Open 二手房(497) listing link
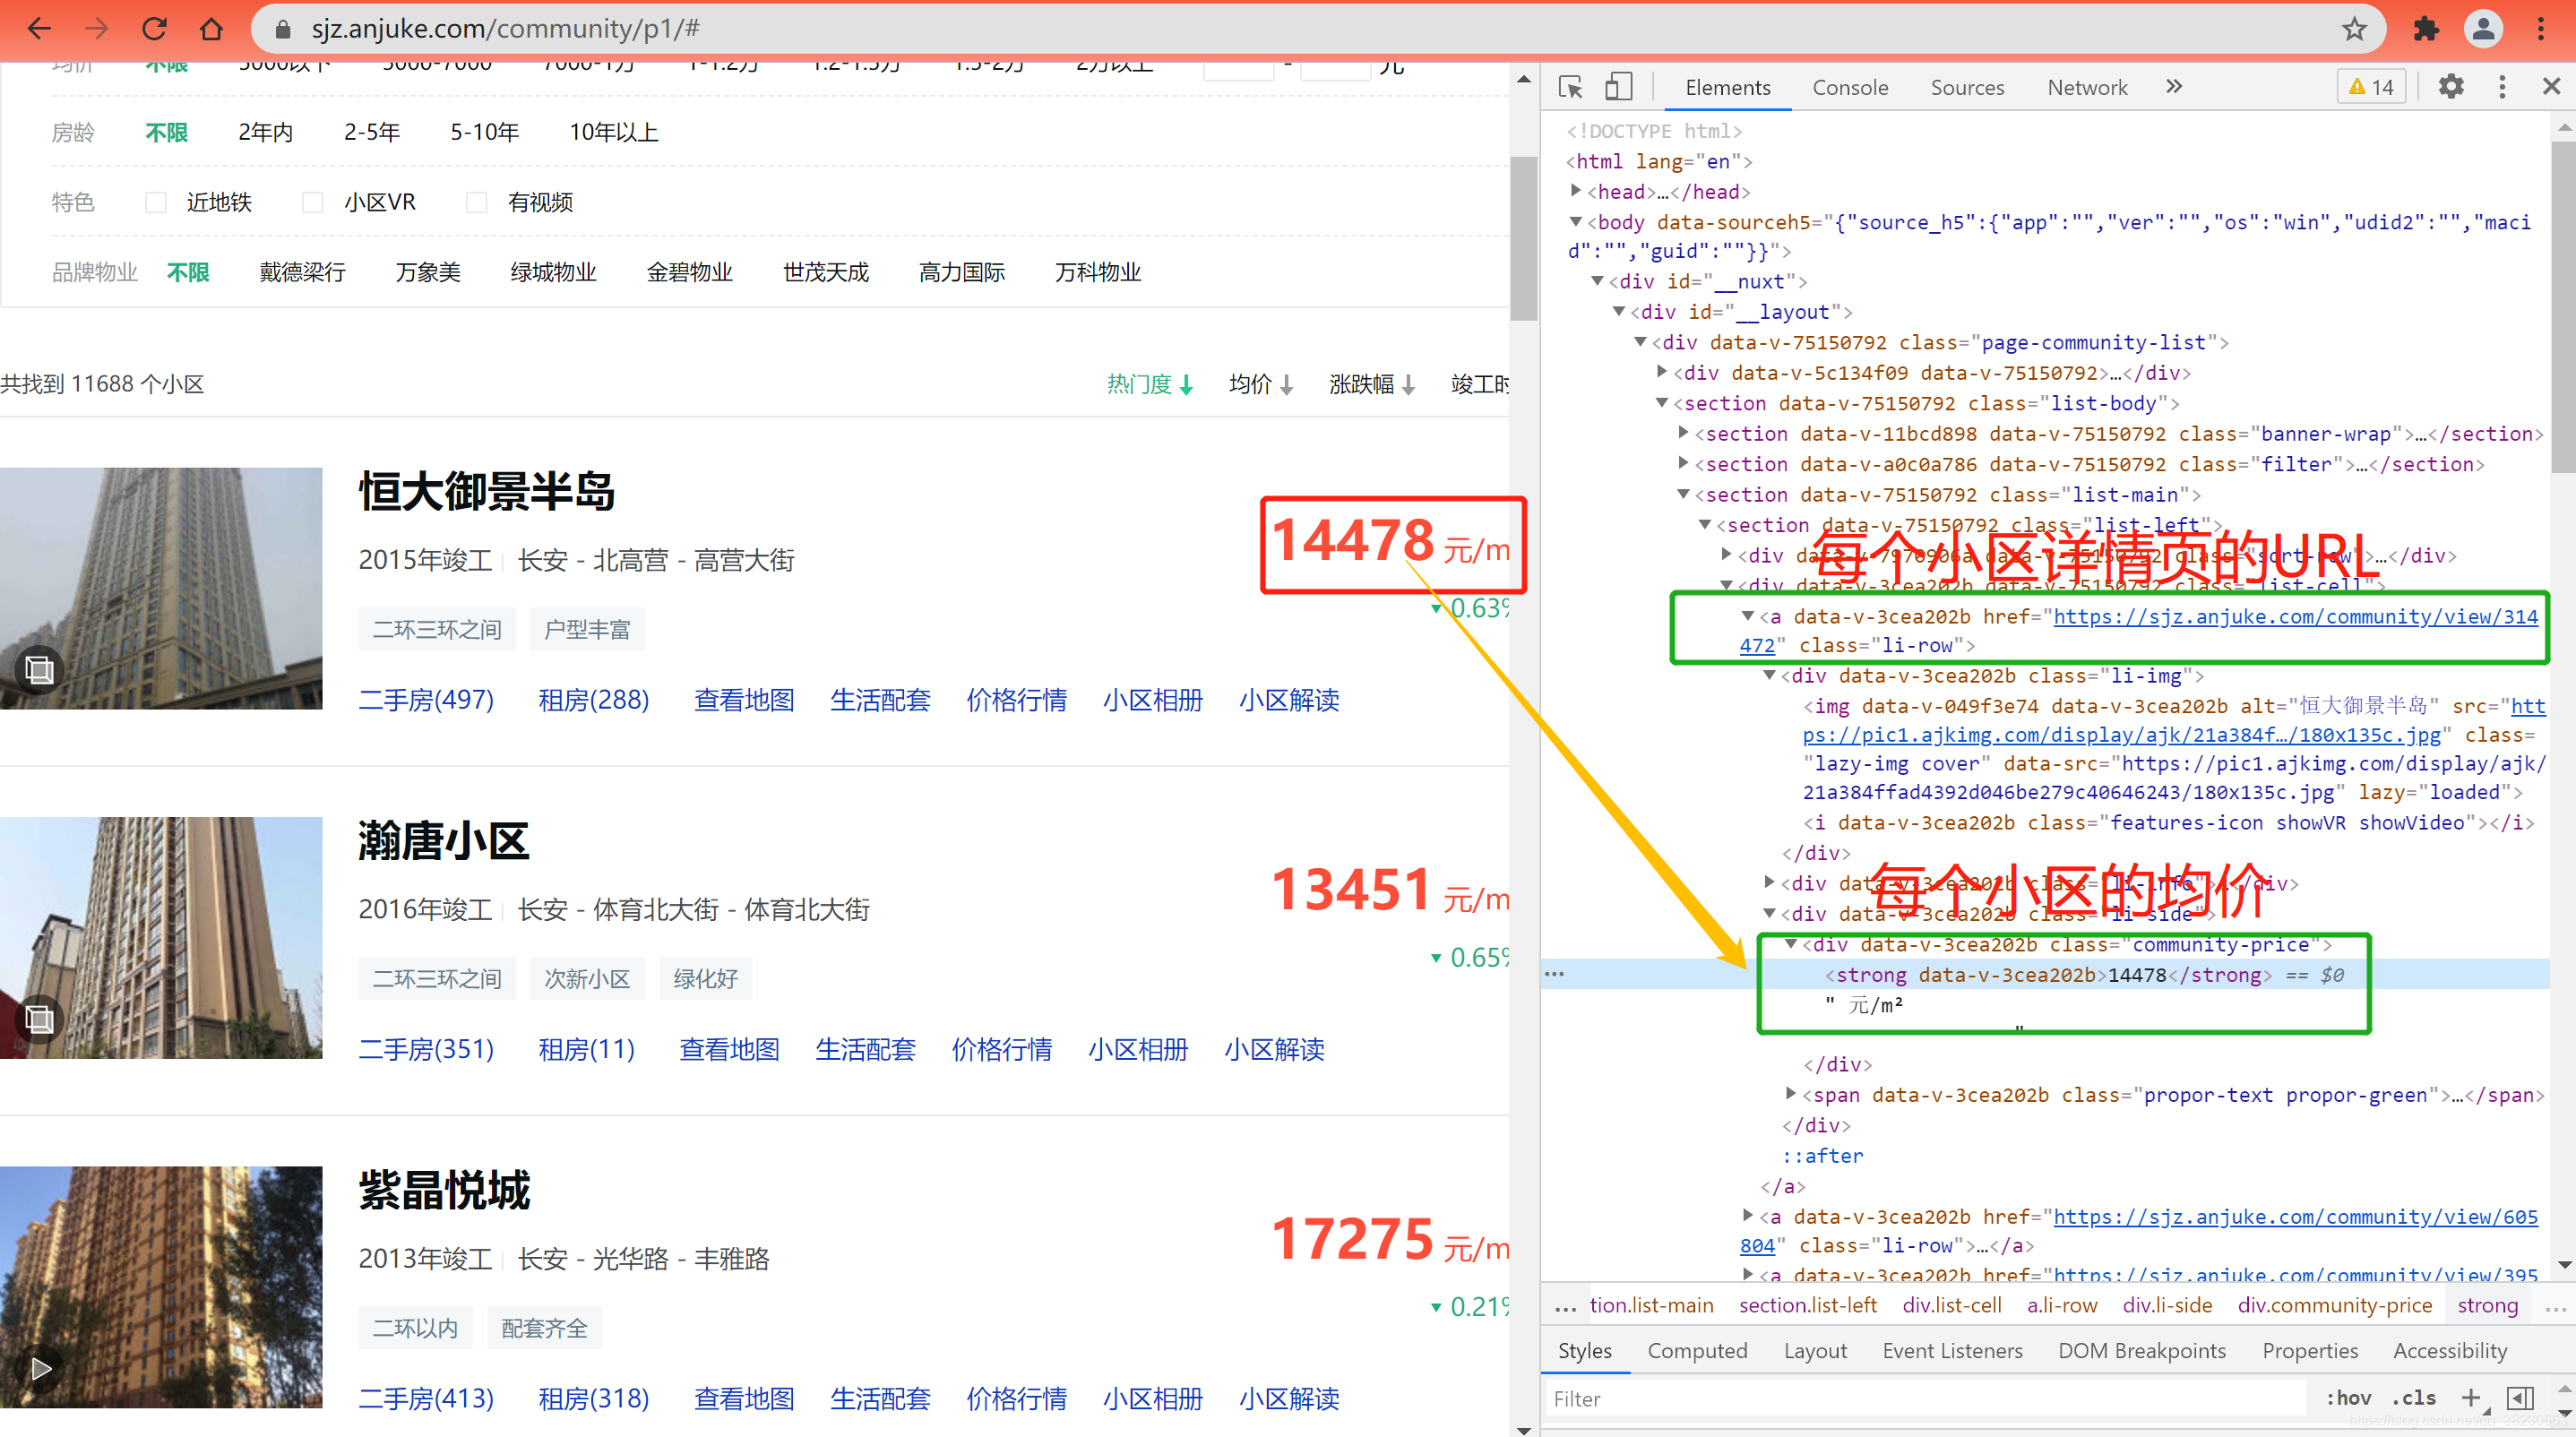The height and width of the screenshot is (1437, 2576). coord(426,700)
